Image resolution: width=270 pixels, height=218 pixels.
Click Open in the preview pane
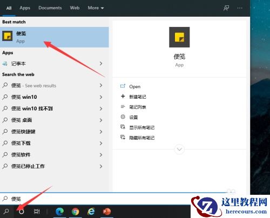coord(135,86)
